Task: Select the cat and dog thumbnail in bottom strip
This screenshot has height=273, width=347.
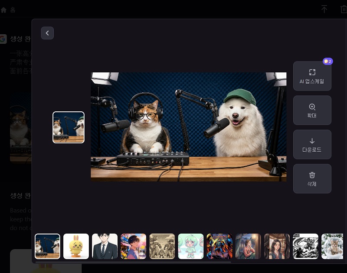Action: pos(48,246)
